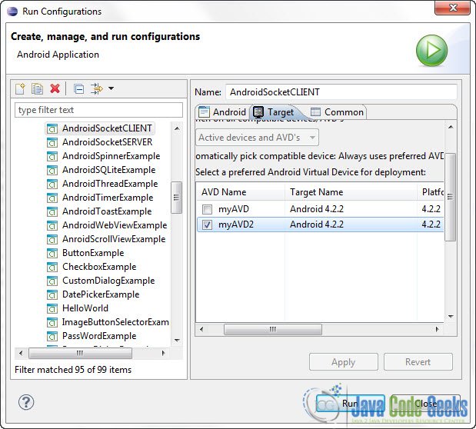Click the myAVD2 row name text
The image size is (476, 429).
[x=236, y=224]
